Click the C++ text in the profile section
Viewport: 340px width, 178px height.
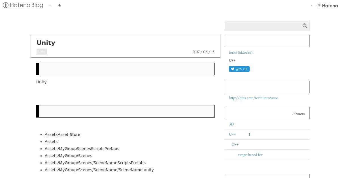click(232, 60)
